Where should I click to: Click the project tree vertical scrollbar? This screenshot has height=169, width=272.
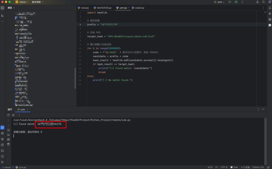pos(75,78)
